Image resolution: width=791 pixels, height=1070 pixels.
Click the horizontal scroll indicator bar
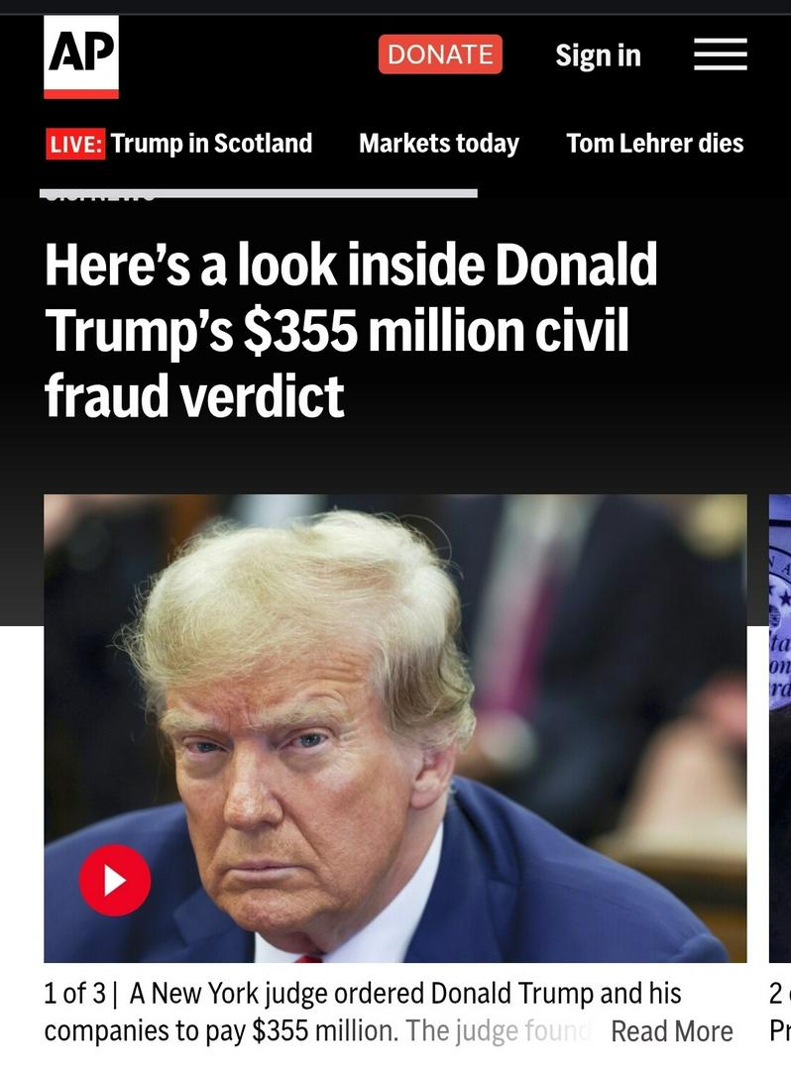click(x=259, y=193)
